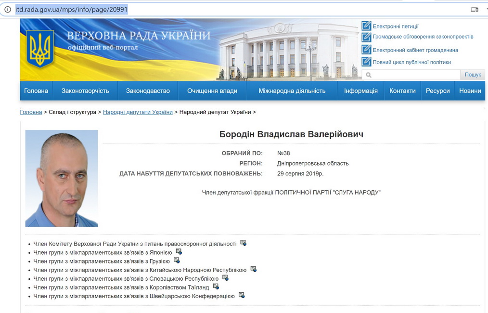
Task: Click the icon next to Громадське обговорення законопроектів
Action: coord(366,37)
